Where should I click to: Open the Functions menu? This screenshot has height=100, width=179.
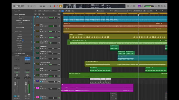coord(47,11)
